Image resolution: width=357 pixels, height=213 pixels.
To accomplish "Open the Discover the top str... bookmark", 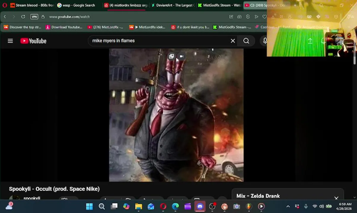I will click(x=23, y=27).
